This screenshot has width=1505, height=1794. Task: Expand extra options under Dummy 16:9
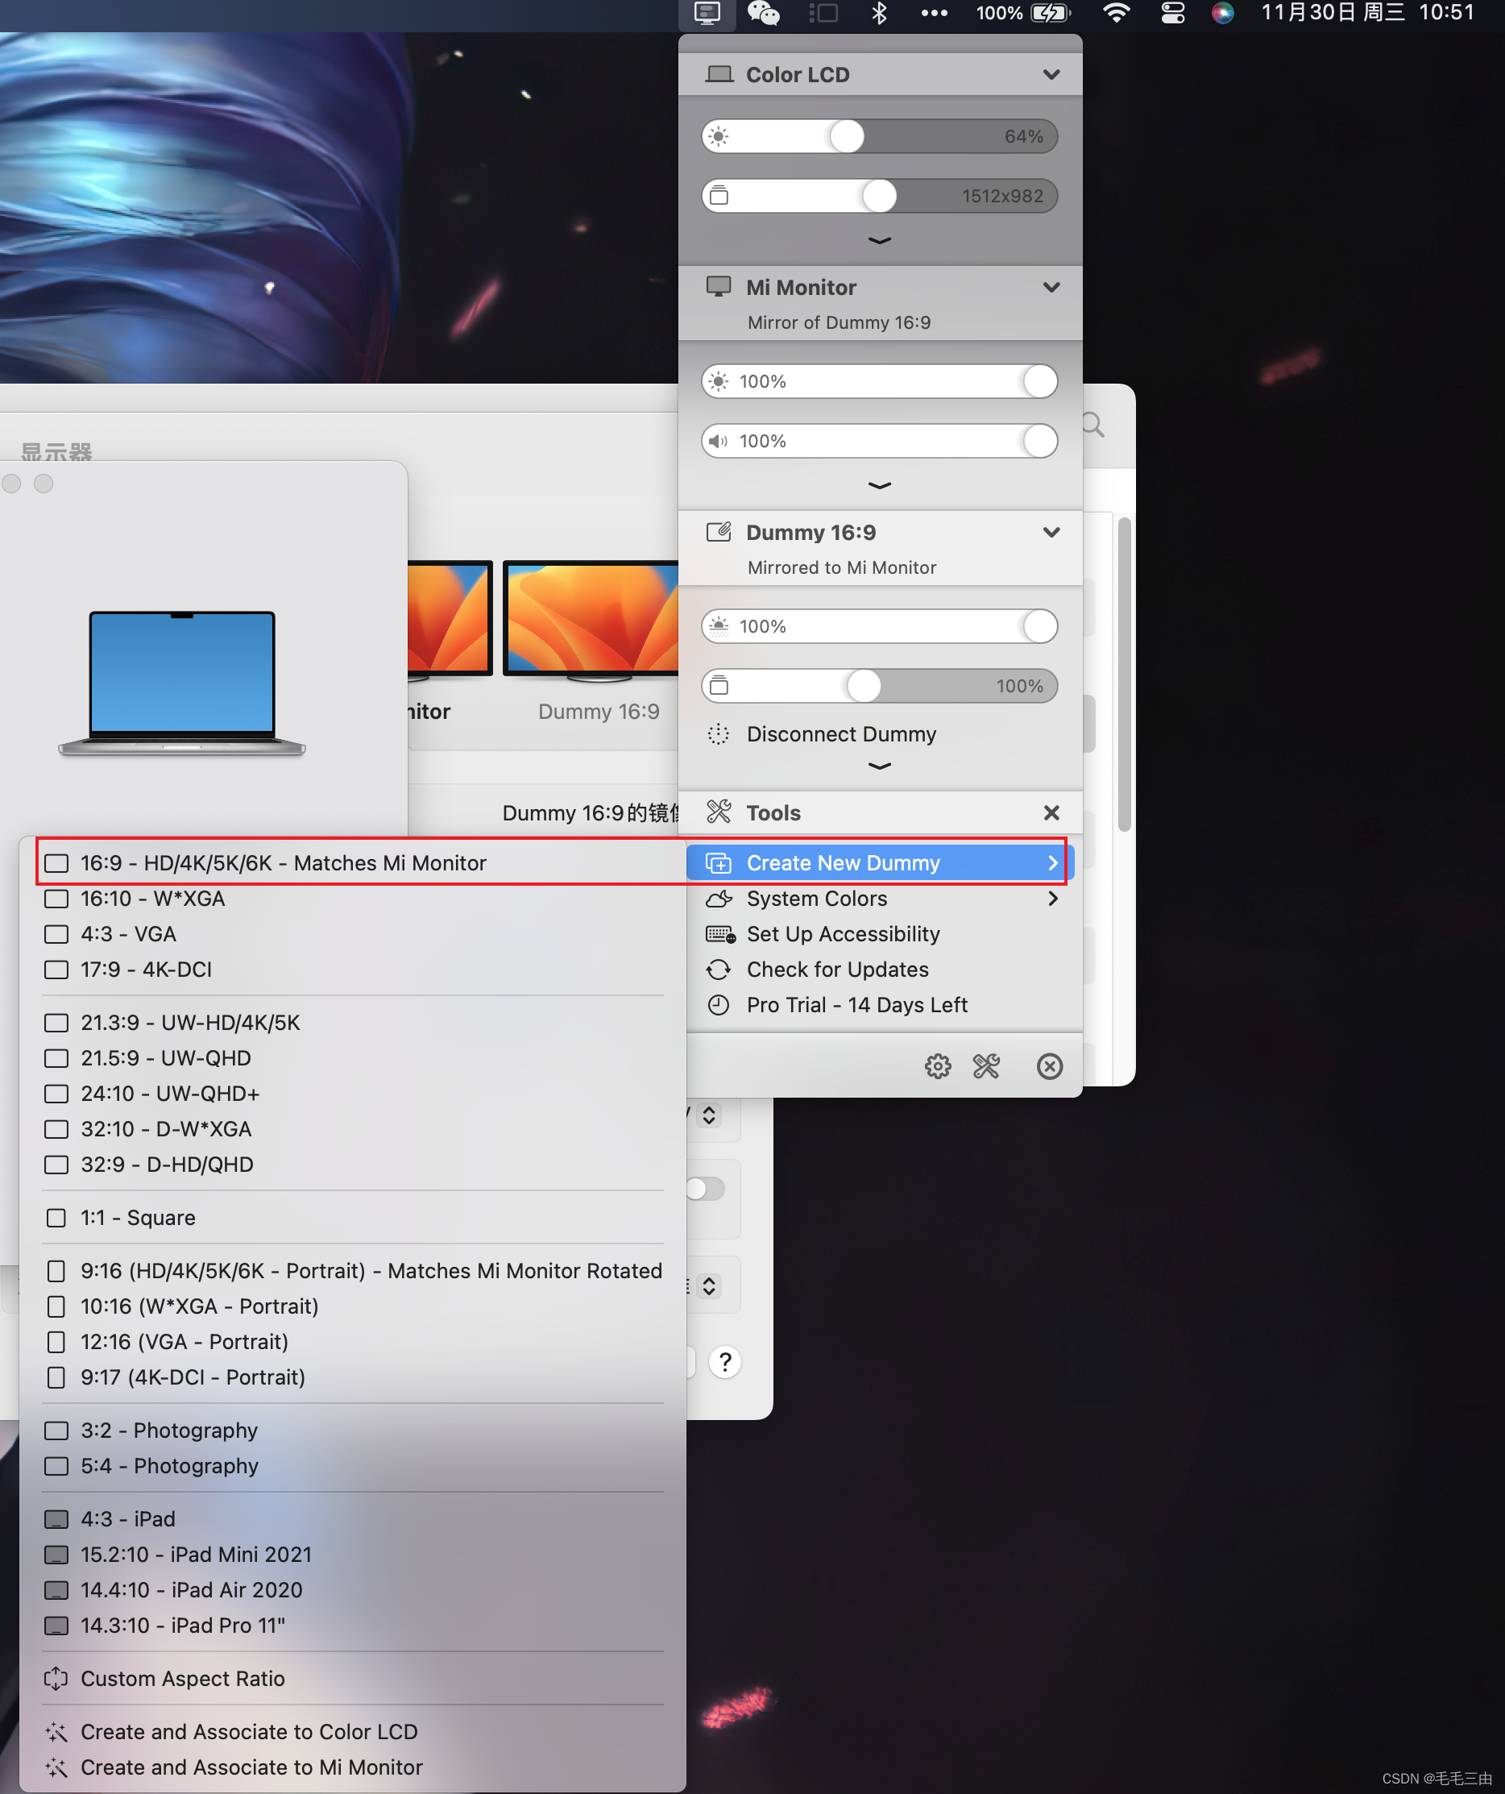point(879,766)
